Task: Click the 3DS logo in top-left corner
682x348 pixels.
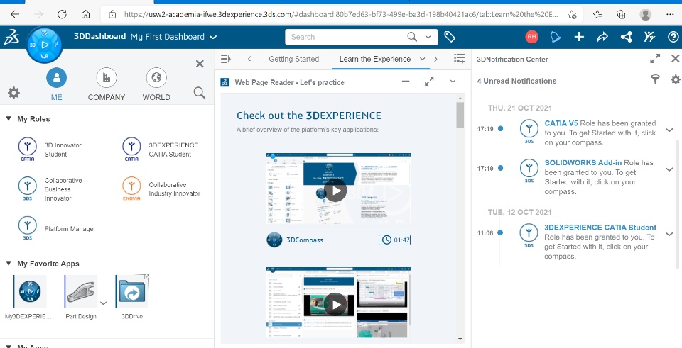Action: coord(11,38)
